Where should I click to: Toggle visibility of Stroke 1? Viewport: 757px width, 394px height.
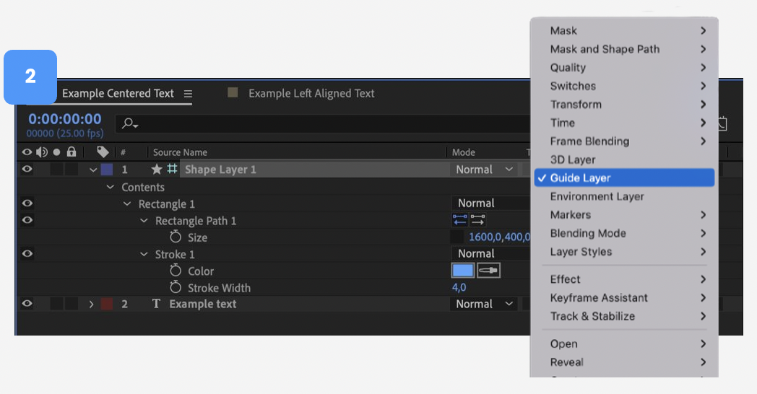click(x=27, y=254)
